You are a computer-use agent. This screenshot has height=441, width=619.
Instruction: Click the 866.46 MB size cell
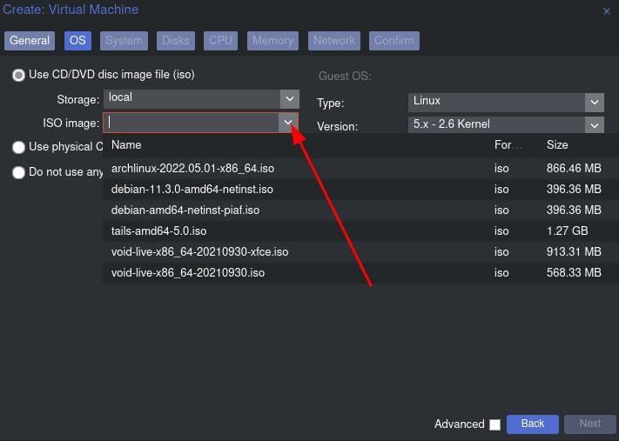574,169
